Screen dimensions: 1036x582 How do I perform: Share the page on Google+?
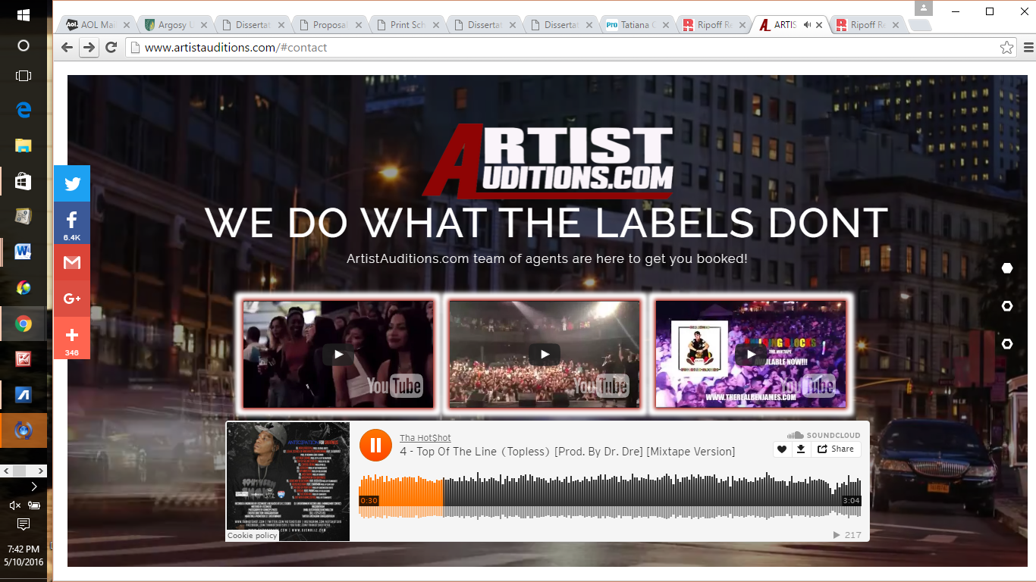pos(72,299)
